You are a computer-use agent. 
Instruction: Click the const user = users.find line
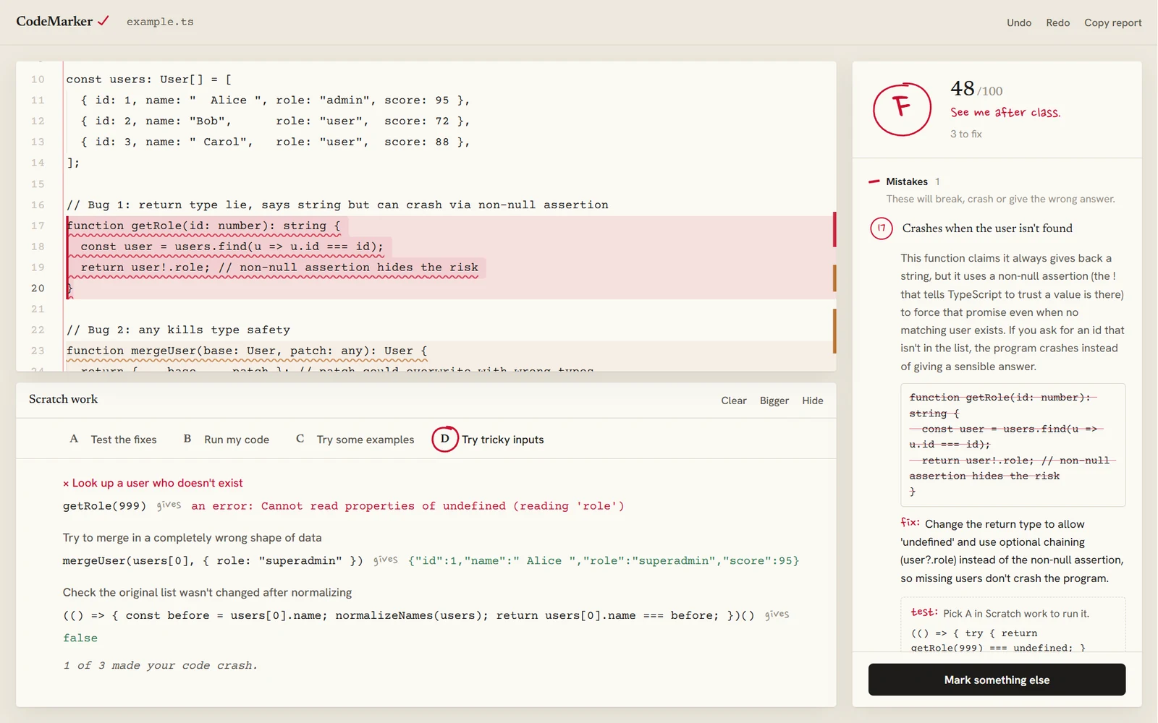click(x=232, y=247)
